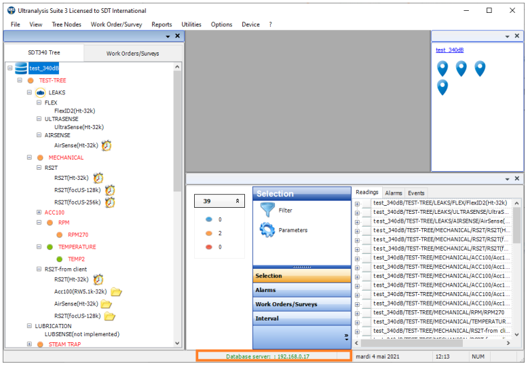Click the folder icon next to Acc100(RW5.1k-32k)
Screen dimensions: 528x366
point(116,292)
